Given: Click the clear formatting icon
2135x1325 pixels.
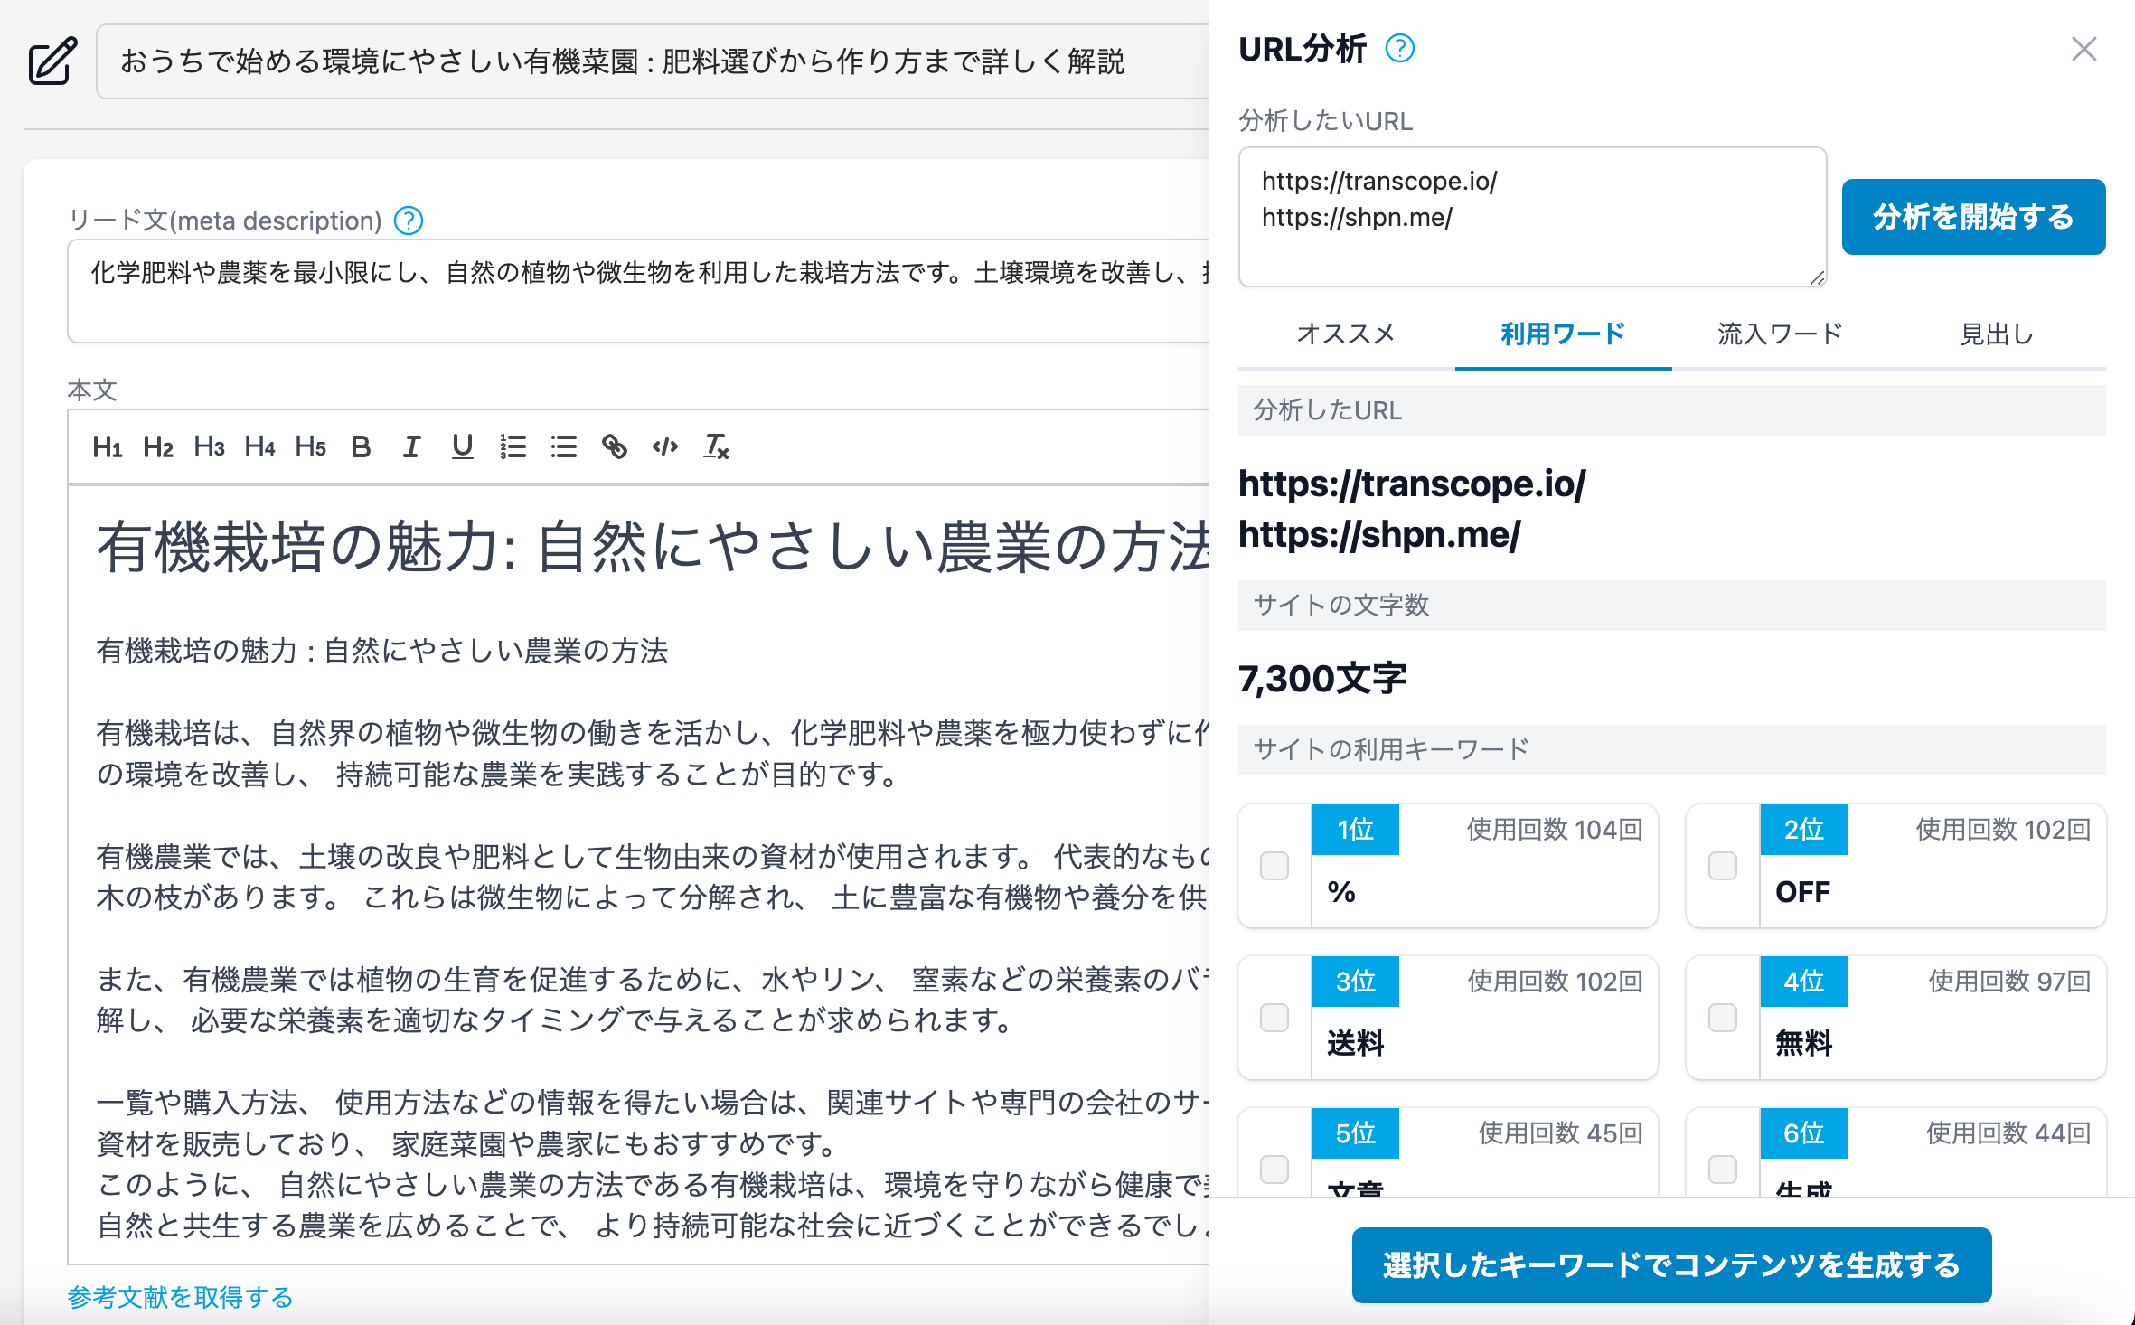Looking at the screenshot, I should coord(716,446).
